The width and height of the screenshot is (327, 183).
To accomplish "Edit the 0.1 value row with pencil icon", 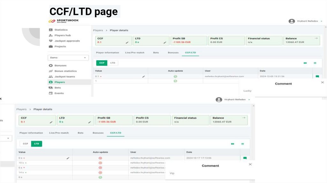I will point(143,77).
